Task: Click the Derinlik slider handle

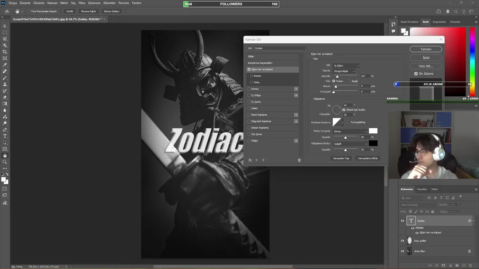Action: click(337, 77)
